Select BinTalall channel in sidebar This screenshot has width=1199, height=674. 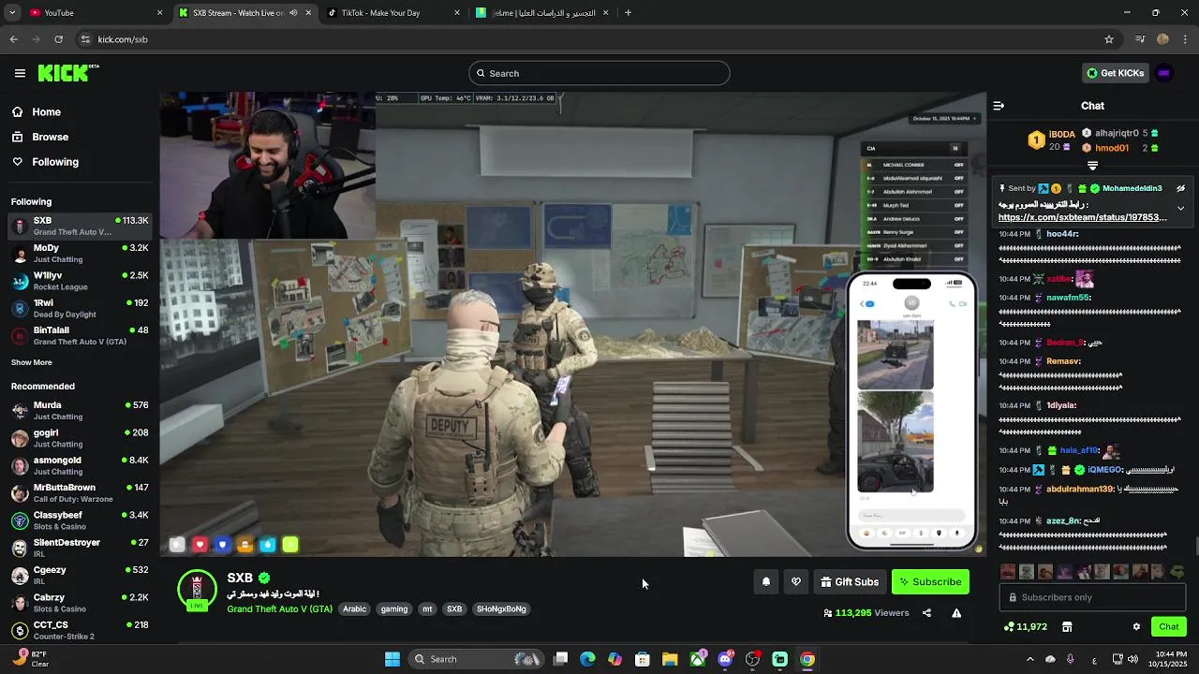coord(80,336)
